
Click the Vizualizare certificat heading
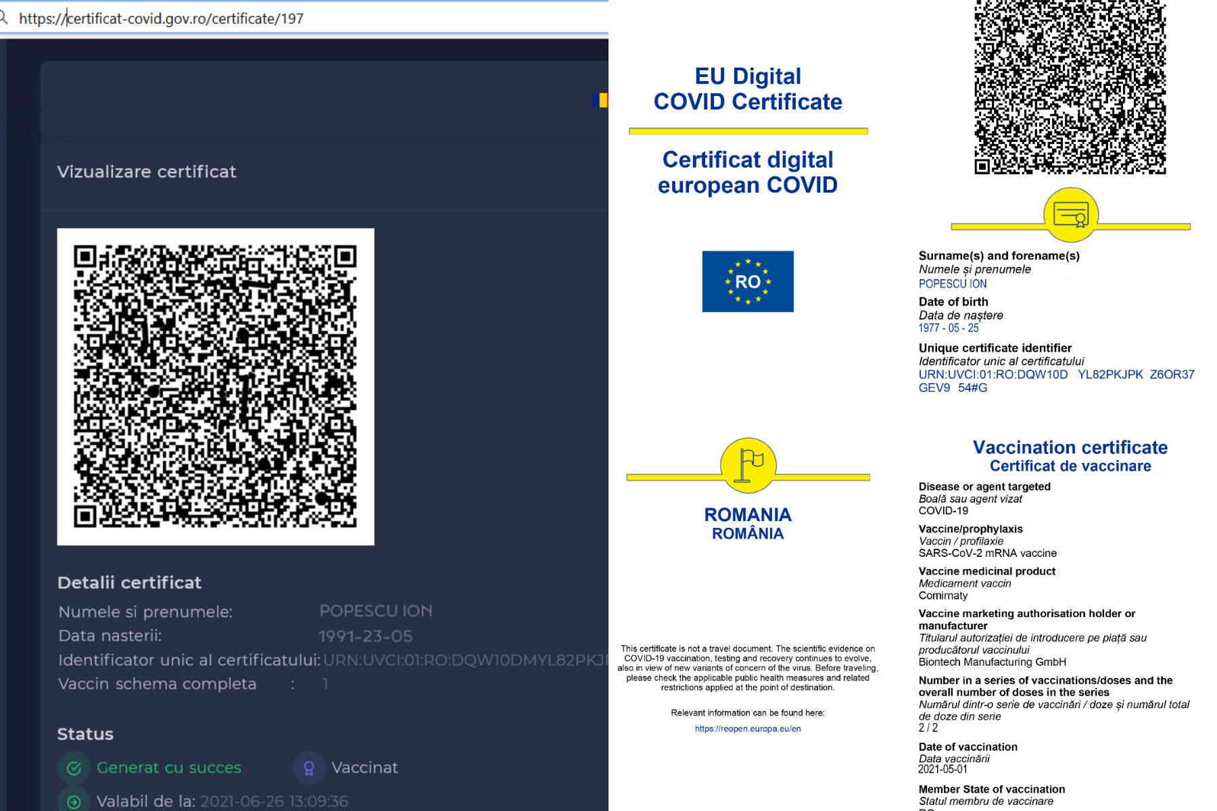coord(147,172)
